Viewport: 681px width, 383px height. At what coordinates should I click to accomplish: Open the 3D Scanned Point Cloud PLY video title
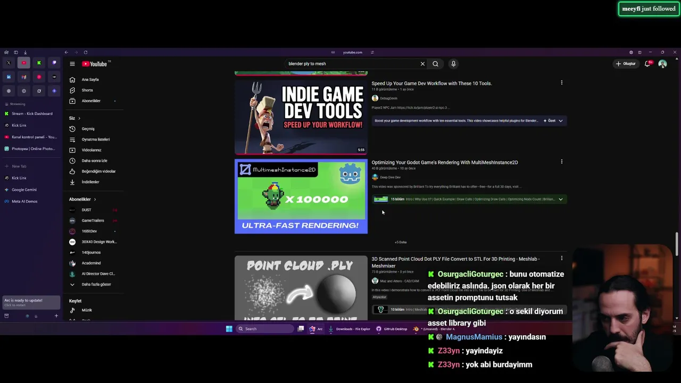455,262
